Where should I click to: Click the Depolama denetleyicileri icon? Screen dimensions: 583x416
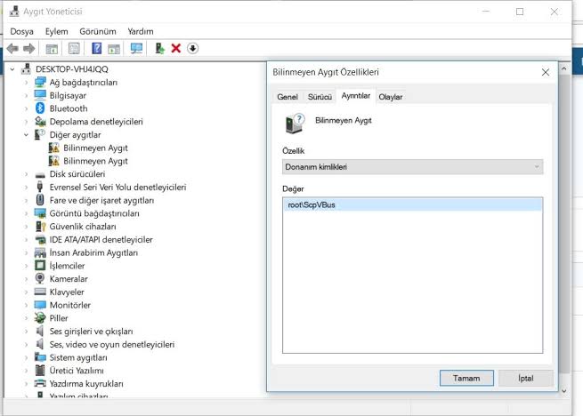tap(40, 122)
